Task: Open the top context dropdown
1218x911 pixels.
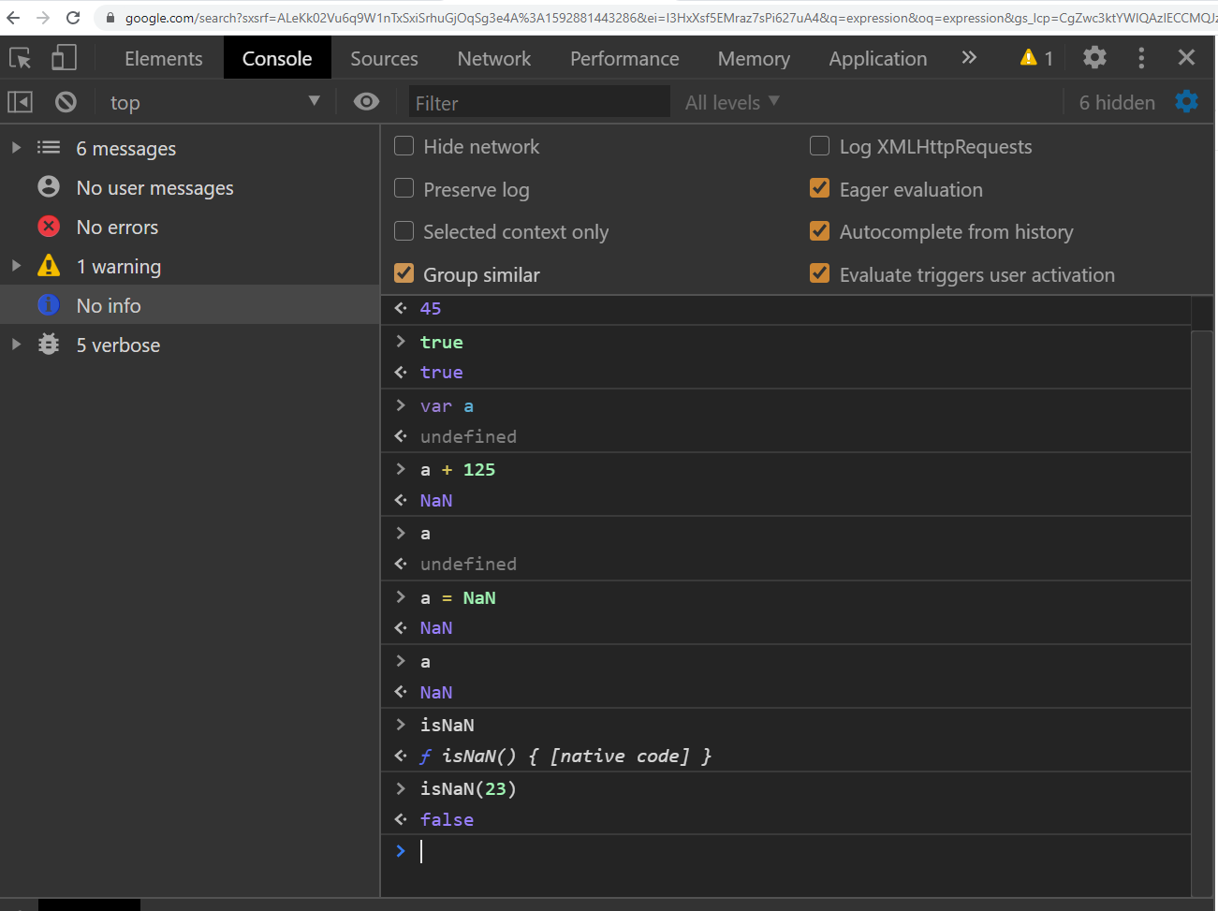Action: [214, 102]
